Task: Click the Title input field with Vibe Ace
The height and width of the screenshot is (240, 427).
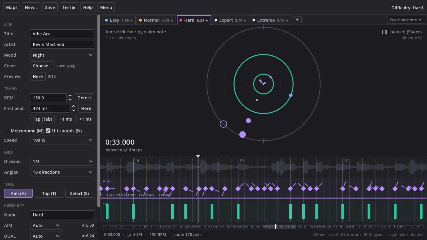Action: (x=62, y=34)
